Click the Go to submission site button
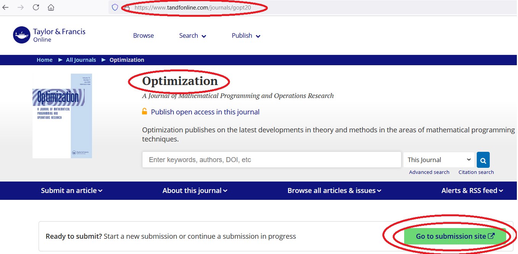Image resolution: width=518 pixels, height=254 pixels. coord(455,236)
